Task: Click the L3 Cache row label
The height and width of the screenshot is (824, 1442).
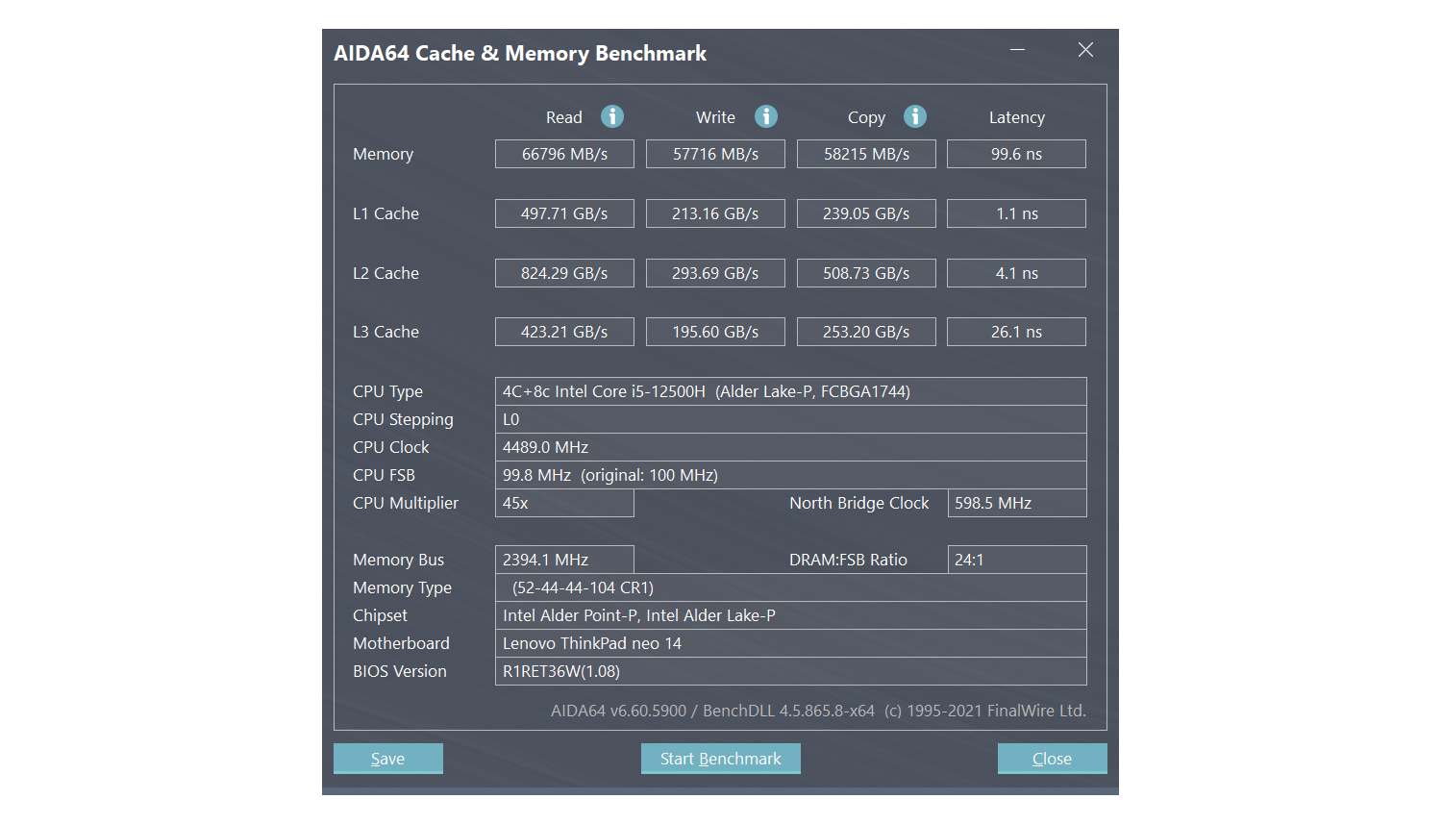Action: (x=385, y=332)
